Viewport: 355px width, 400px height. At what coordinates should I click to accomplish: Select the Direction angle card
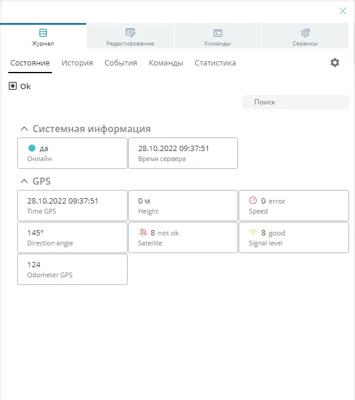[72, 238]
